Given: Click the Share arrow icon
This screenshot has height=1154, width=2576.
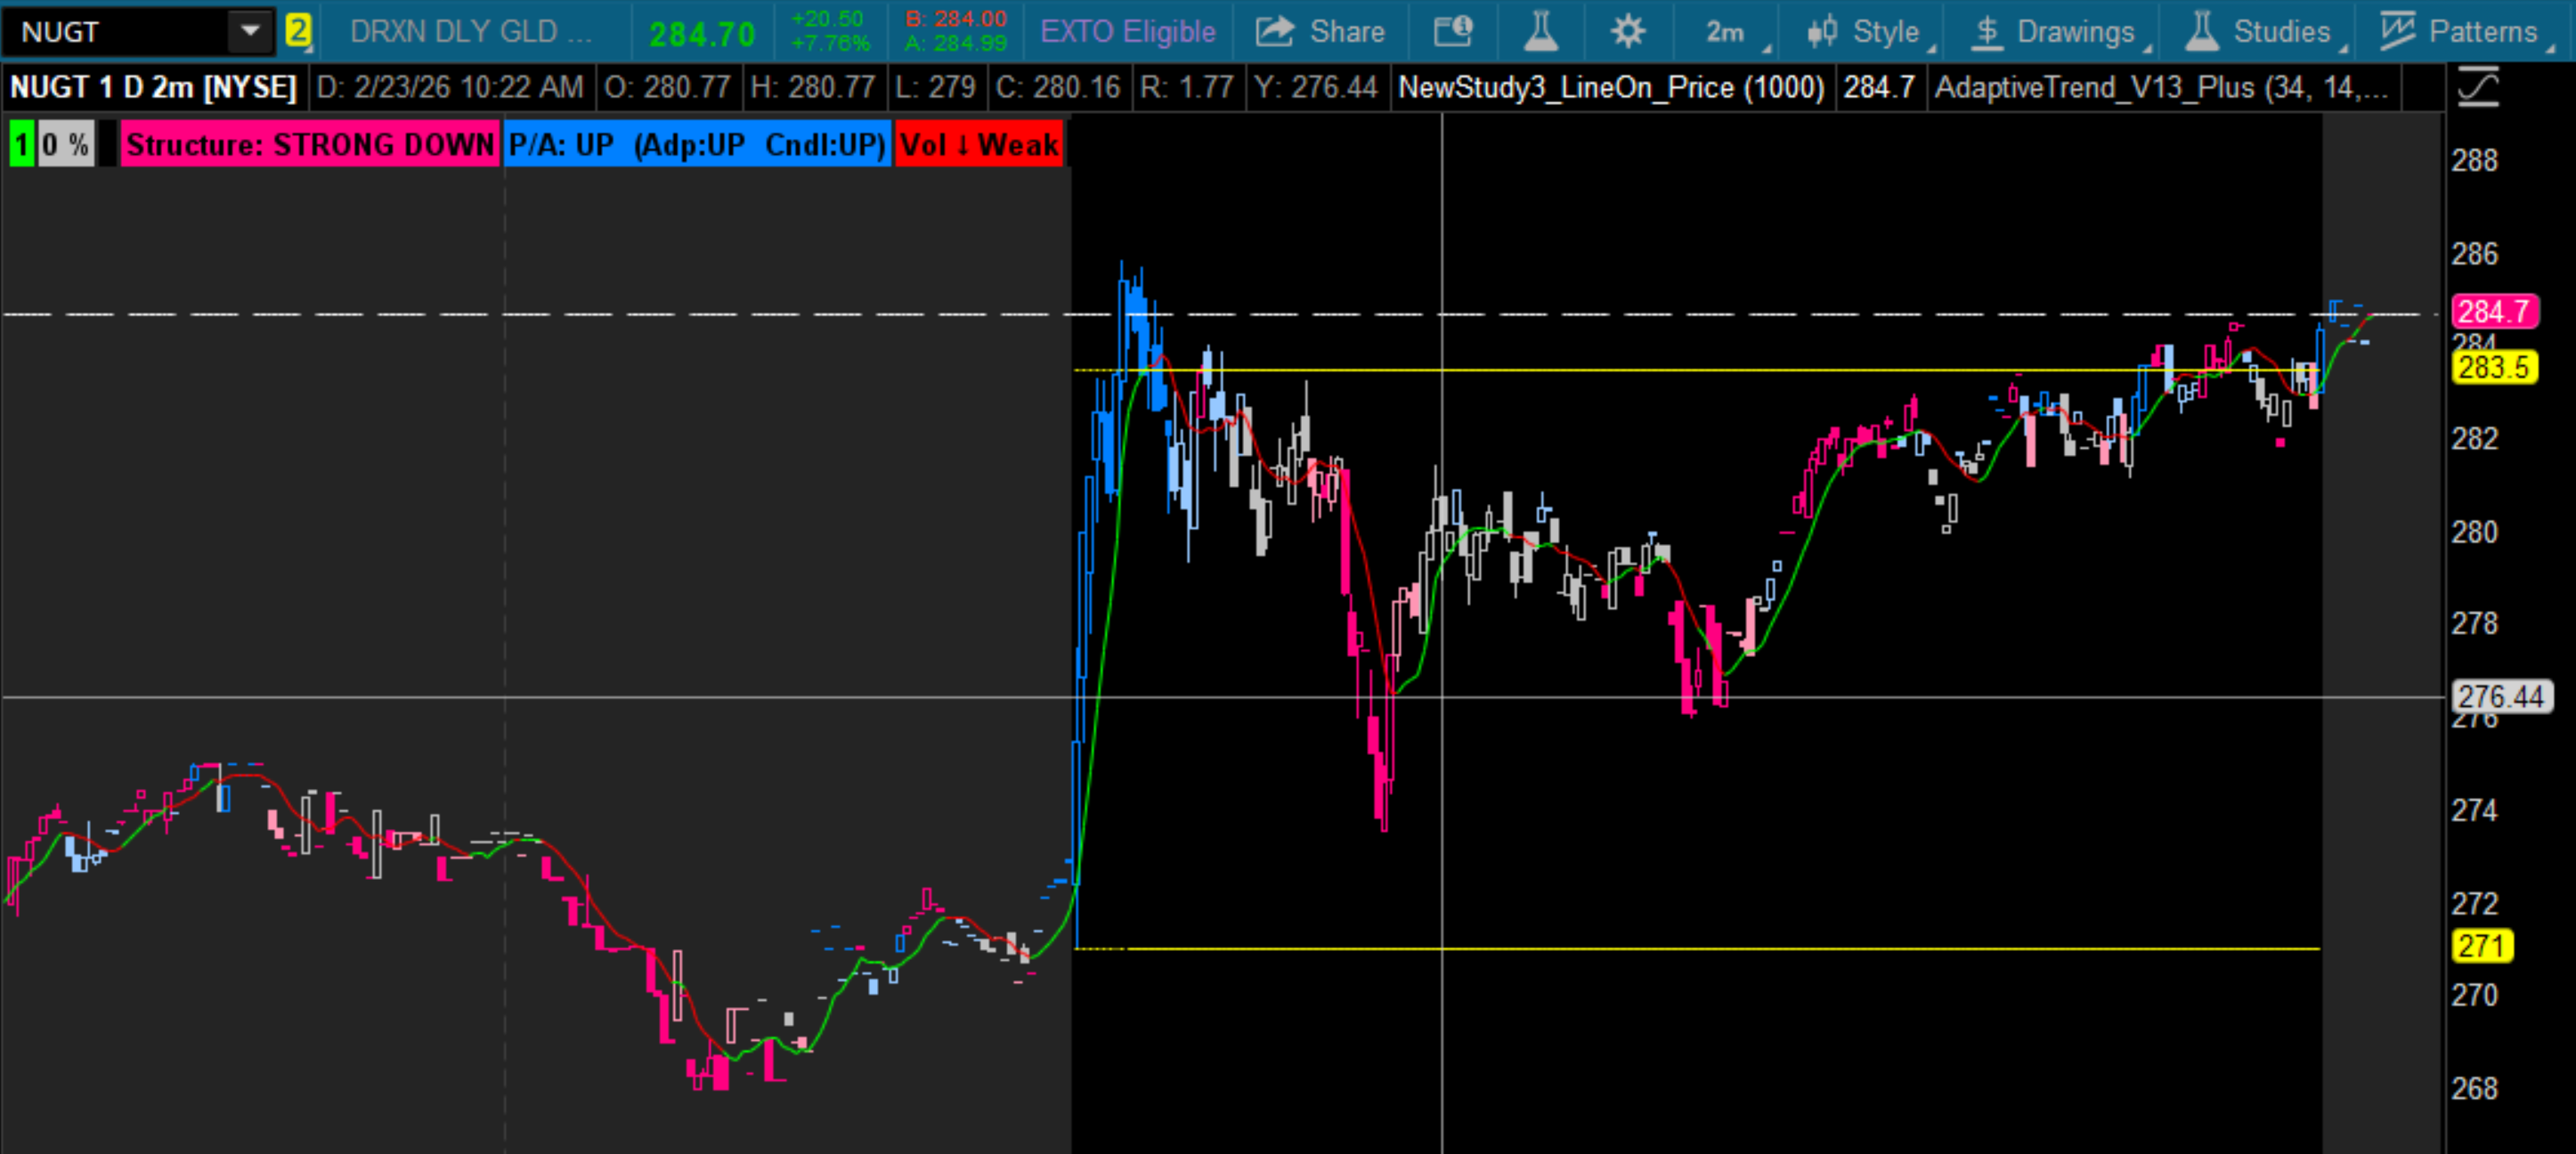Looking at the screenshot, I should click(x=1275, y=32).
